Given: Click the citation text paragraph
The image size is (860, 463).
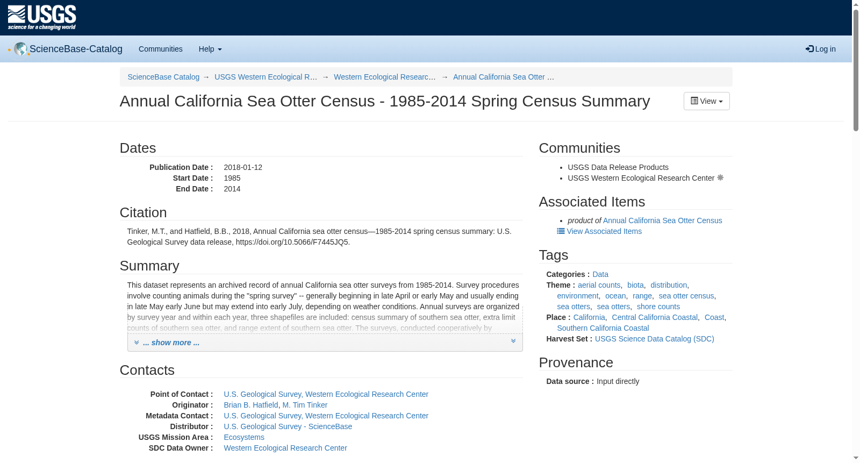Looking at the screenshot, I should tap(319, 237).
